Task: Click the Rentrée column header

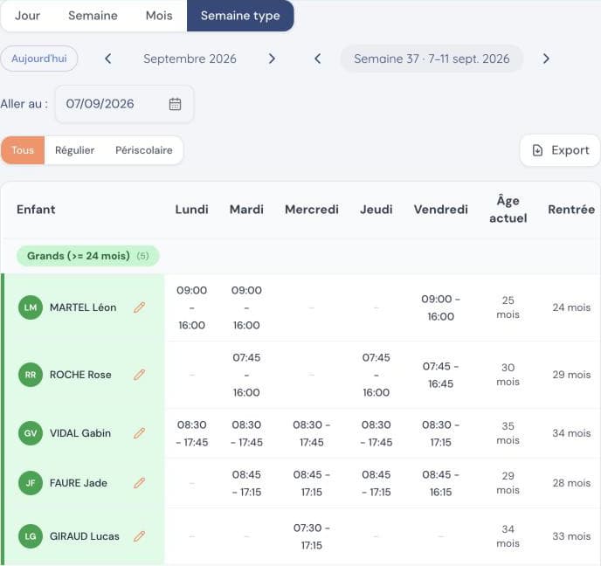Action: coord(571,210)
